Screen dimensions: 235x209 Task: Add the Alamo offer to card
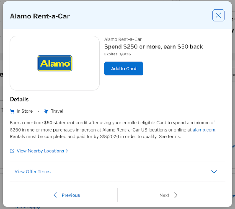pyautogui.click(x=124, y=68)
